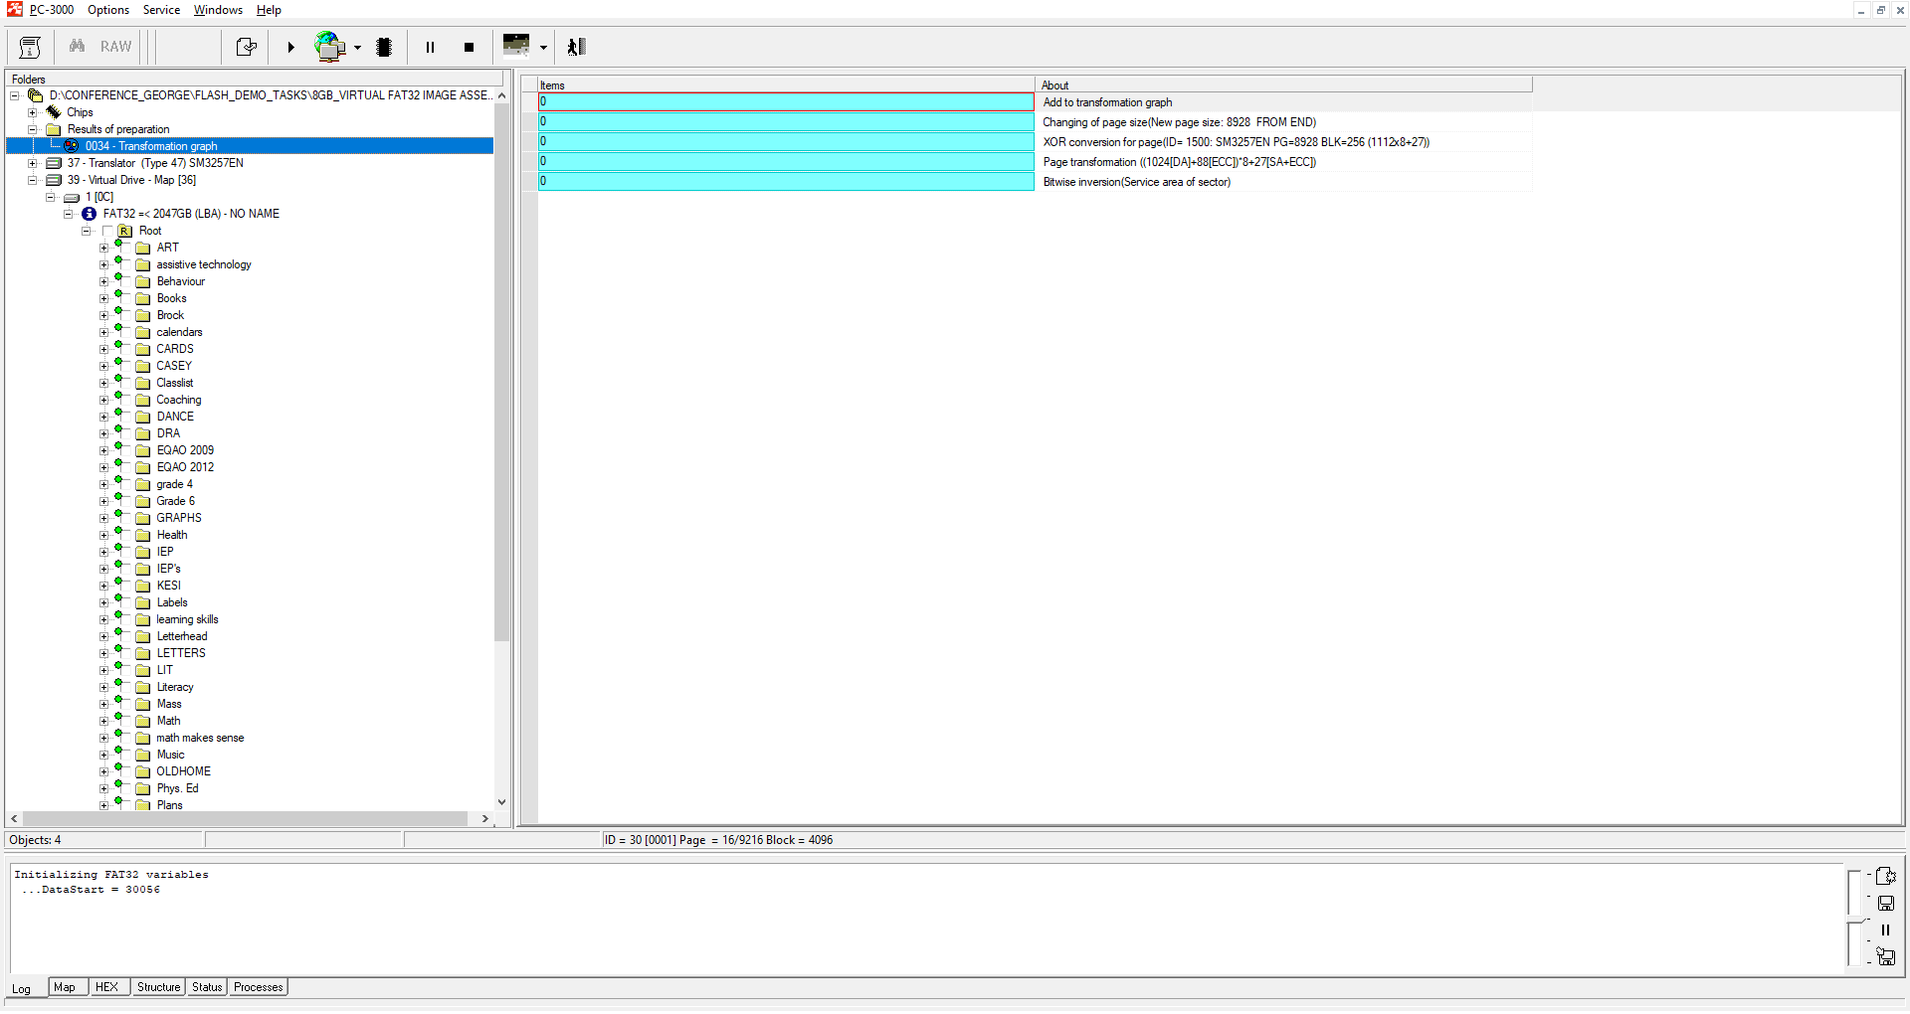
Task: Click the toolbar Pause button
Action: coord(430,47)
